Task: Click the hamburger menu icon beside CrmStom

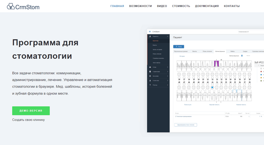Action: (x=150, y=31)
